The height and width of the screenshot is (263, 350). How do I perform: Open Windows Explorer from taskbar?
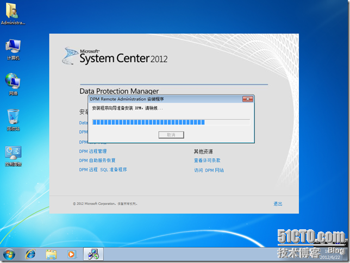tap(51, 254)
